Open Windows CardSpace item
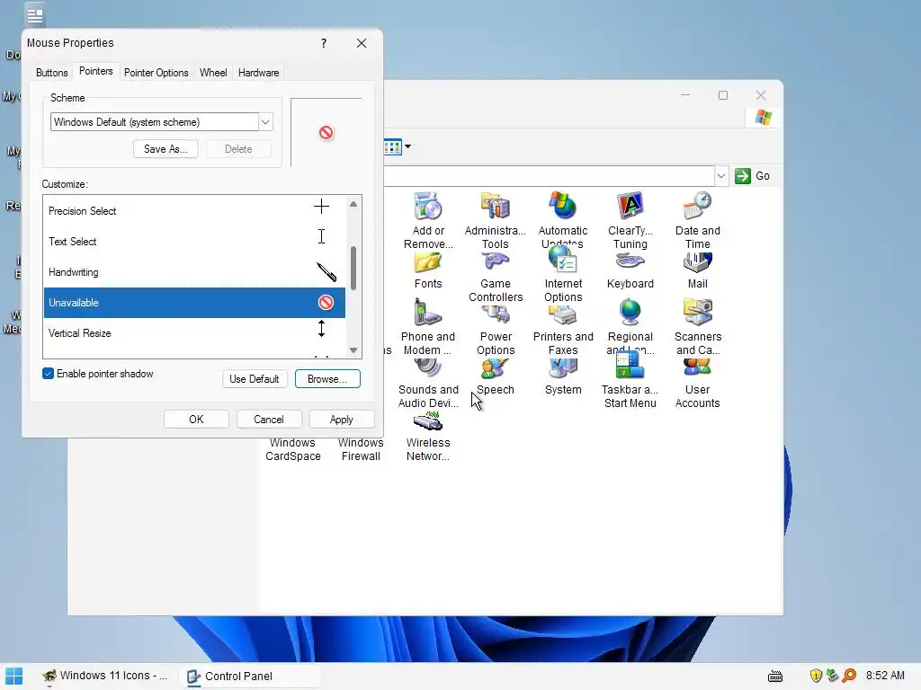 [292, 449]
